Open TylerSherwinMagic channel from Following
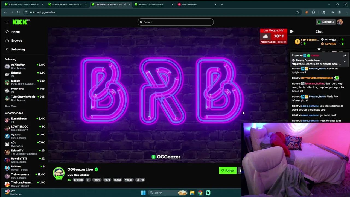 coord(24,98)
